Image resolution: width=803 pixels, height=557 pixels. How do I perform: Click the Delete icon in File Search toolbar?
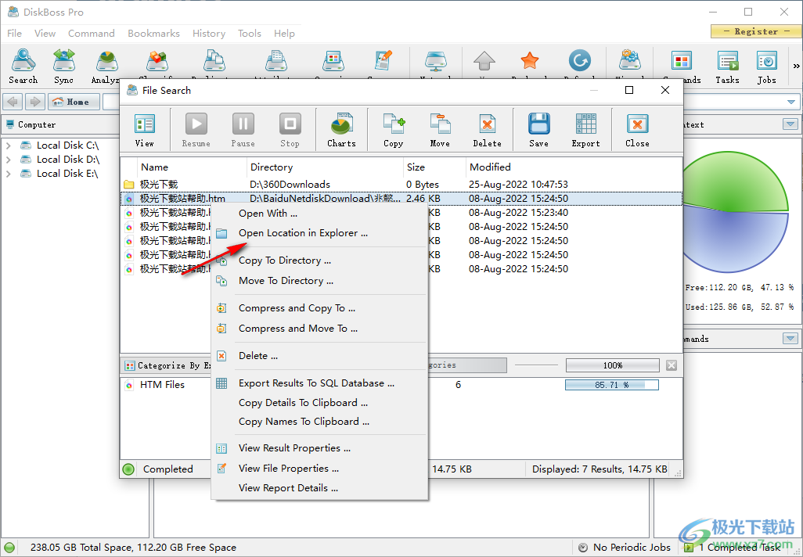[x=487, y=130]
